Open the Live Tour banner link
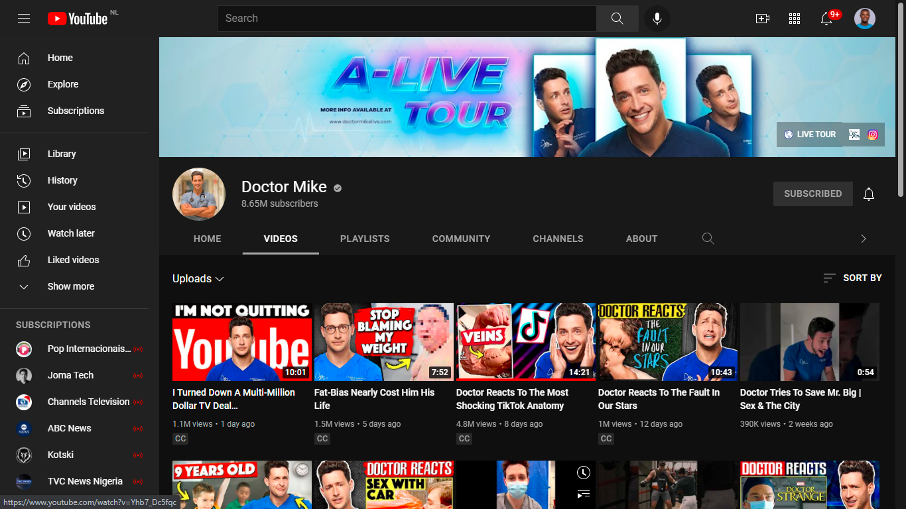 coord(810,135)
